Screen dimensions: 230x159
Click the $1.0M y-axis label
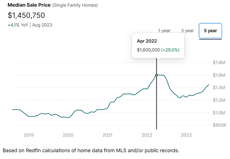tap(219, 113)
